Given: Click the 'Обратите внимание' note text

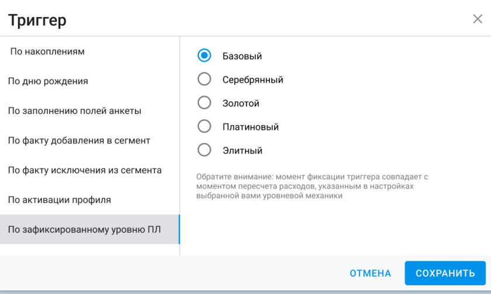Looking at the screenshot, I should tap(313, 186).
